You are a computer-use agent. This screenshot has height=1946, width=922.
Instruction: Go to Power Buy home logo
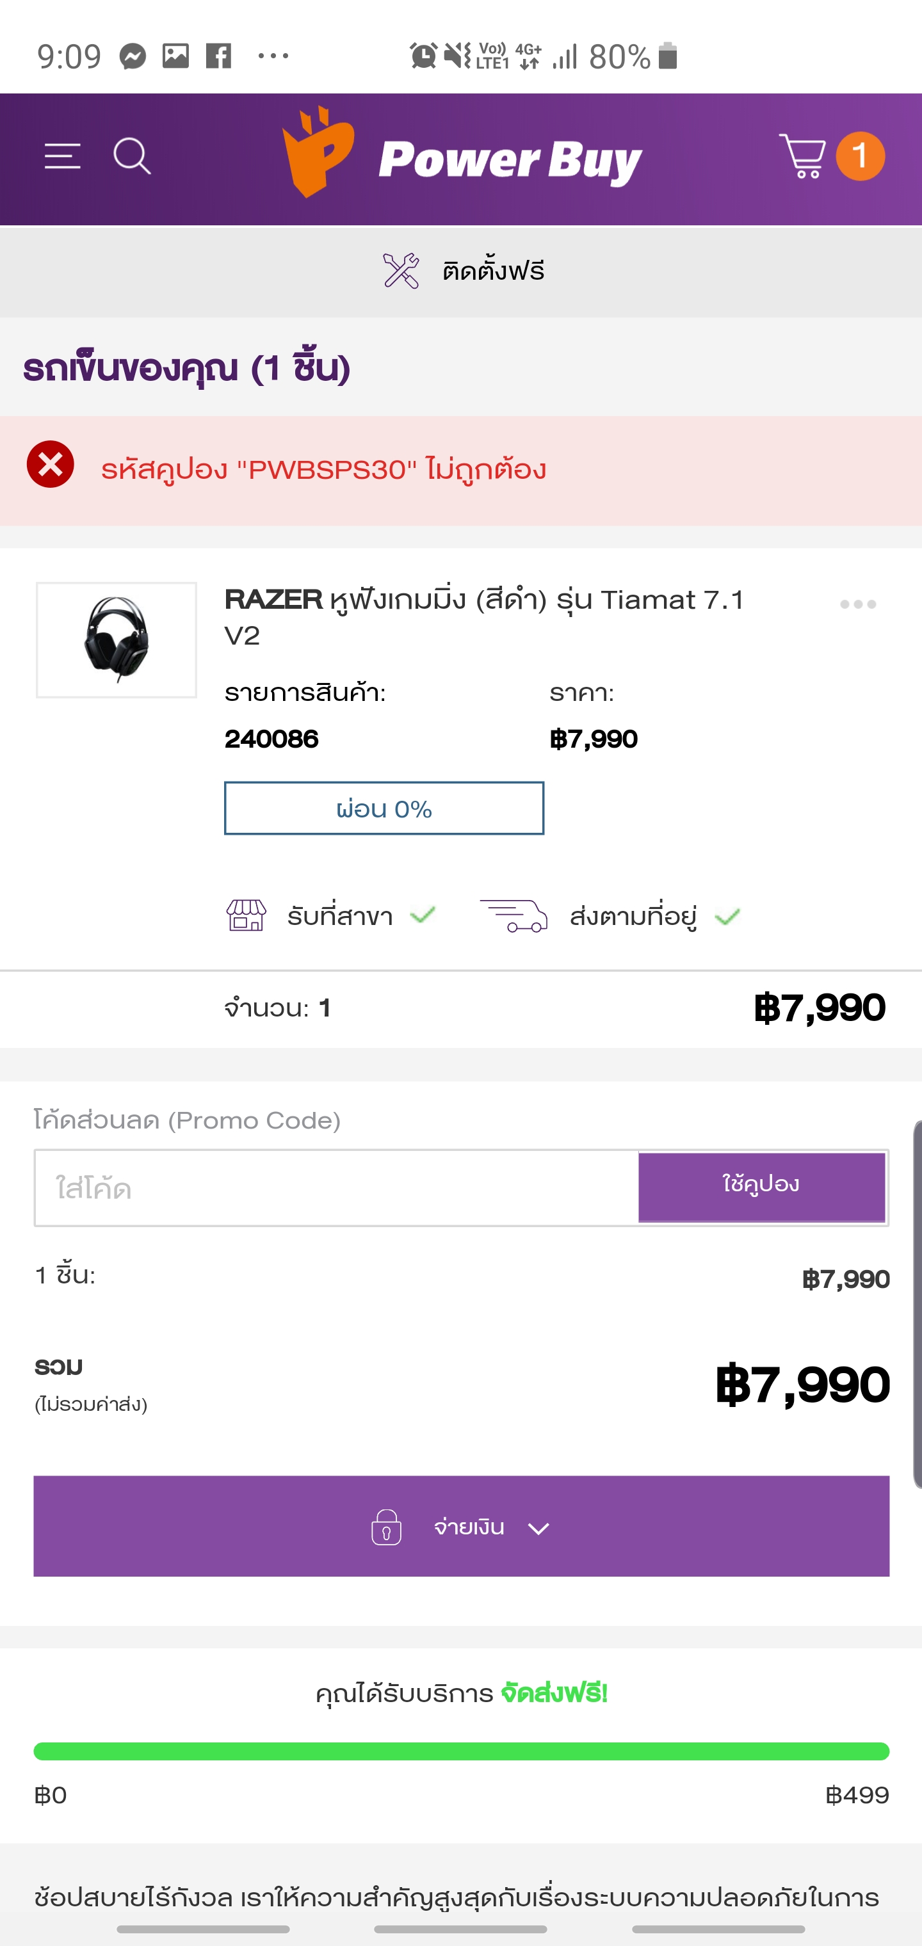462,155
